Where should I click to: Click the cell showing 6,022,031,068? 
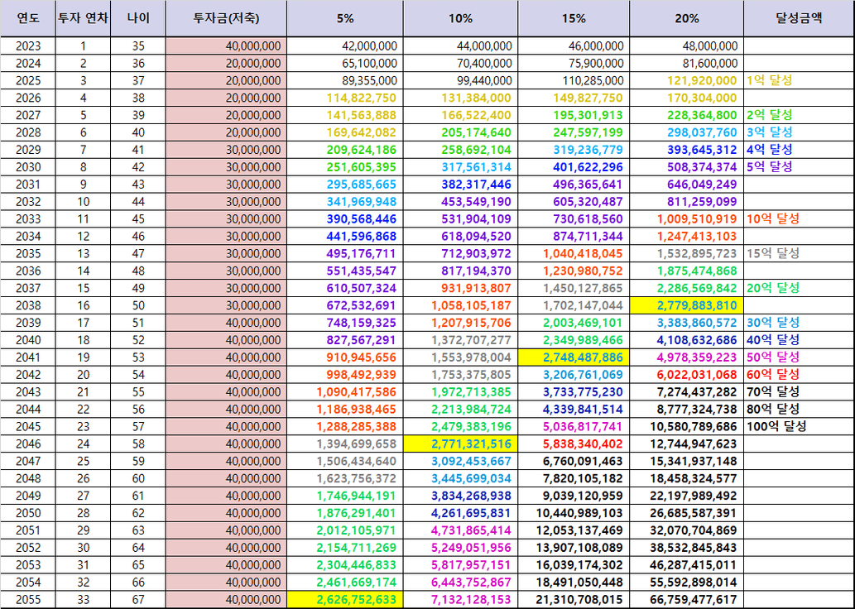click(x=686, y=375)
